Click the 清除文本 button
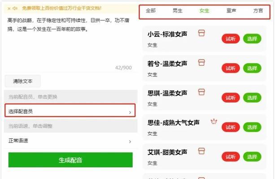The width and height of the screenshot is (275, 179). pyautogui.click(x=22, y=81)
